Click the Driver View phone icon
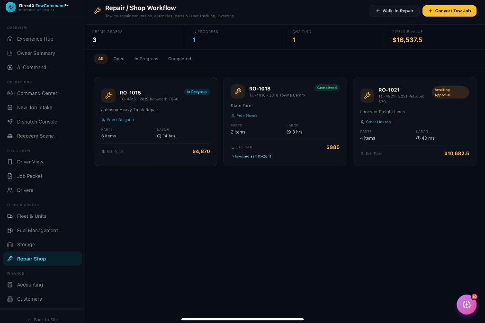 click(x=10, y=162)
